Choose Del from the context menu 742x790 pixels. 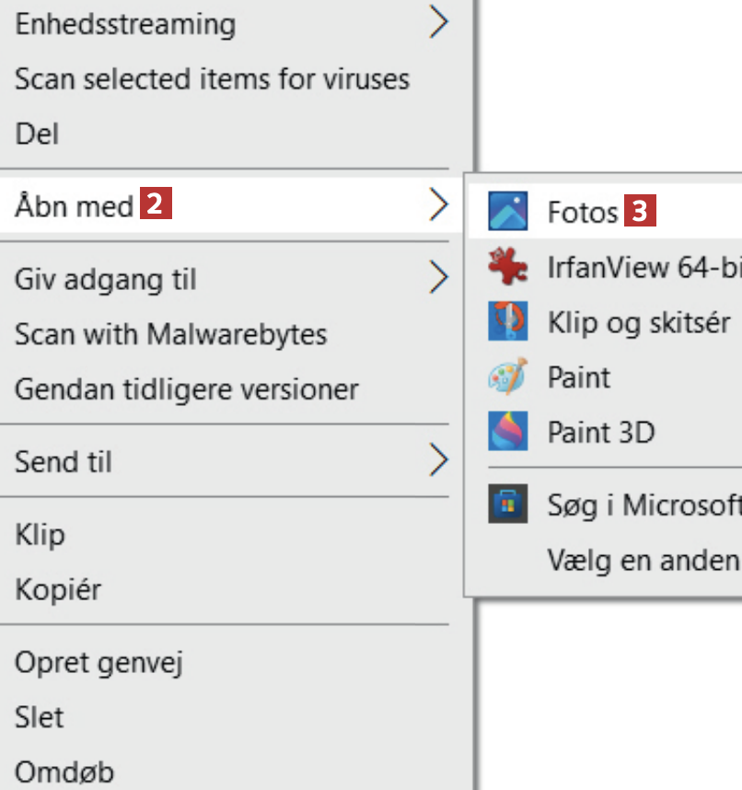(37, 134)
